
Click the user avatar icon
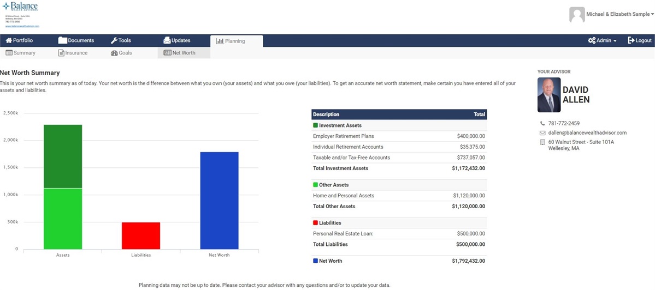tap(577, 15)
